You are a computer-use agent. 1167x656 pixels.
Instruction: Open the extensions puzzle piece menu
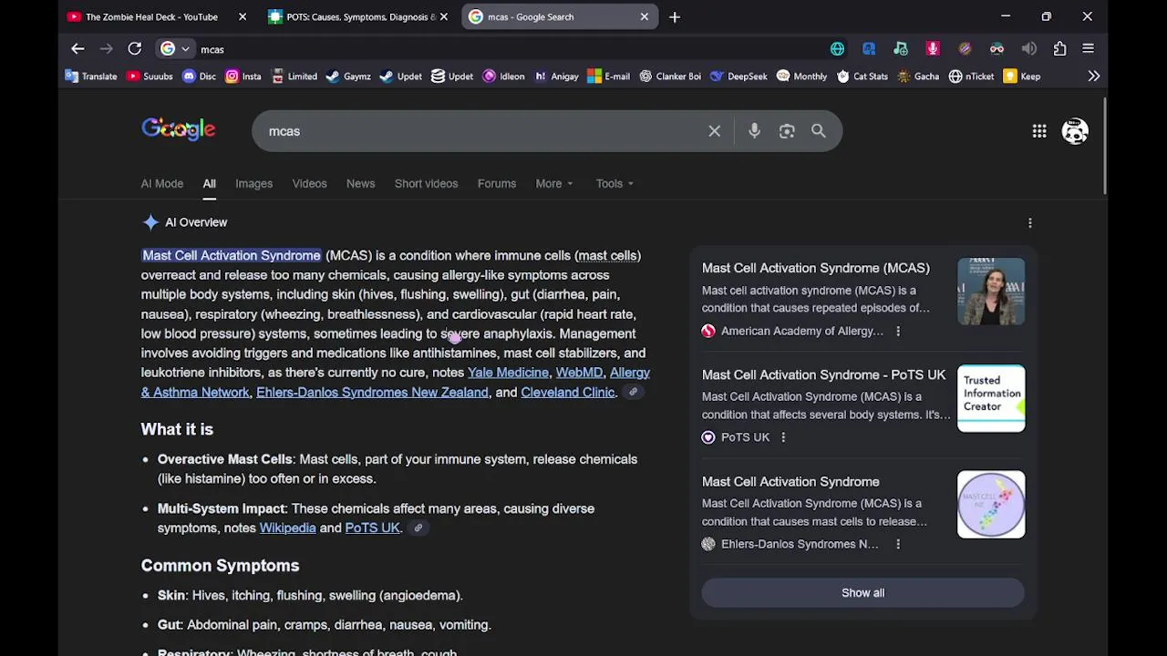pos(1059,49)
